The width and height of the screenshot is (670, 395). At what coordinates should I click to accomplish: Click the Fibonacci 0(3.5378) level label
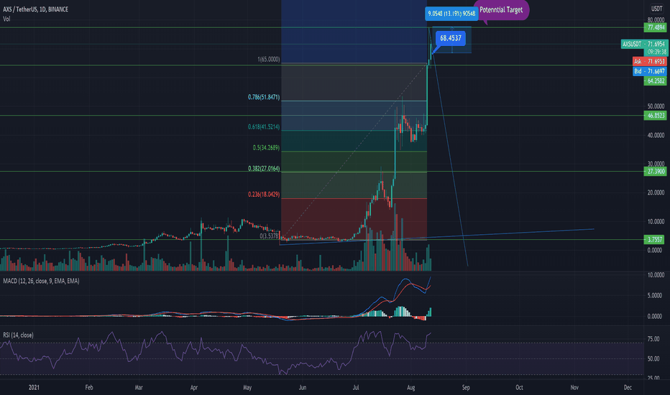pos(269,236)
